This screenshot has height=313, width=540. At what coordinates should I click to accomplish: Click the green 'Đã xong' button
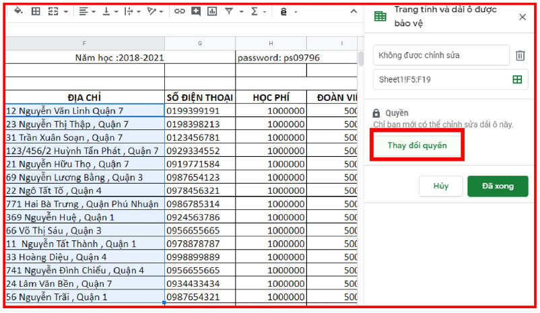coord(498,186)
